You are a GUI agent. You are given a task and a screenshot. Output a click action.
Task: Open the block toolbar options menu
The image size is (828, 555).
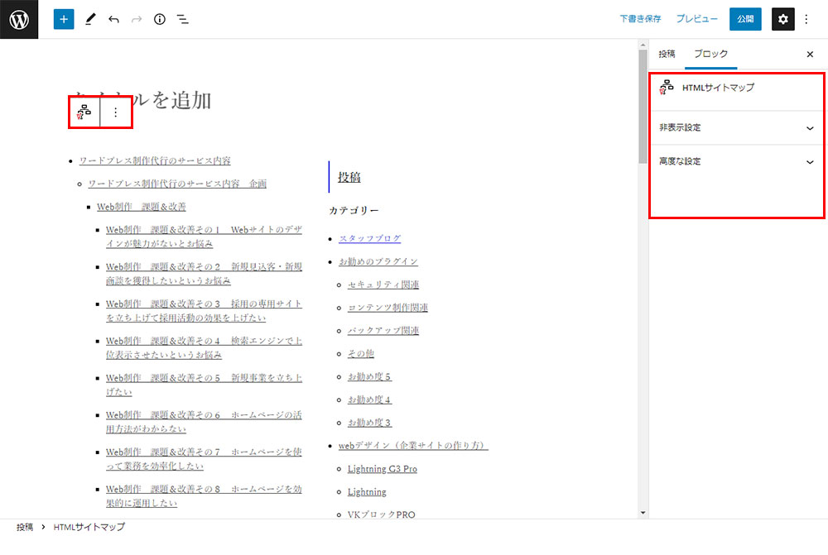(x=115, y=112)
